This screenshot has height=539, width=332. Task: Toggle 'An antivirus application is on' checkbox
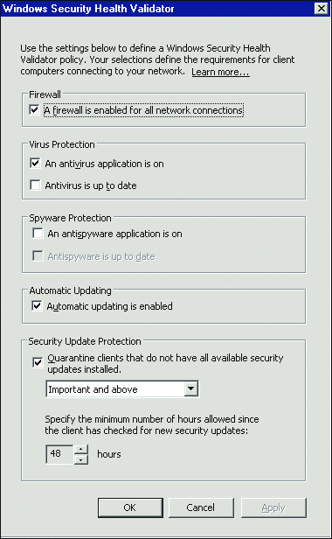[x=35, y=163]
